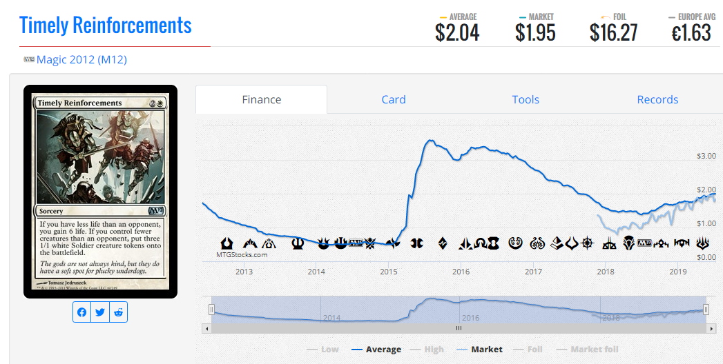Click the Dragons of Tarkir twin-wing icon
This screenshot has height=364, width=723.
tap(417, 243)
